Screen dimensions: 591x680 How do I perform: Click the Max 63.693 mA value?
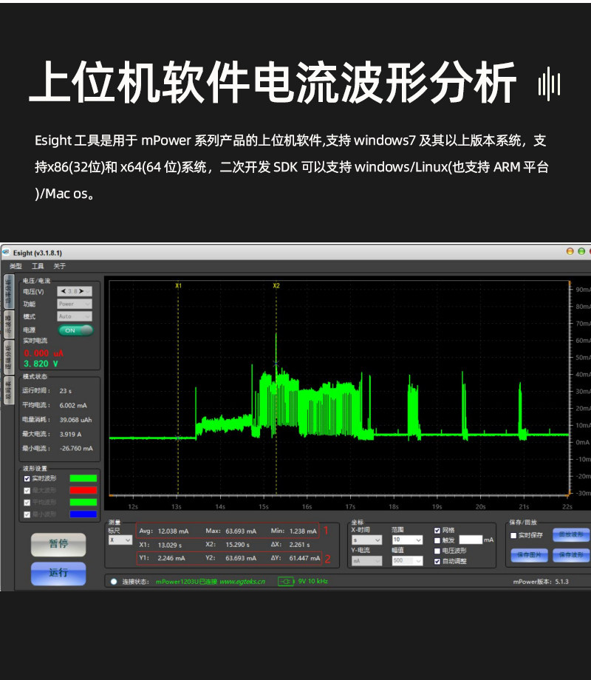pos(241,531)
